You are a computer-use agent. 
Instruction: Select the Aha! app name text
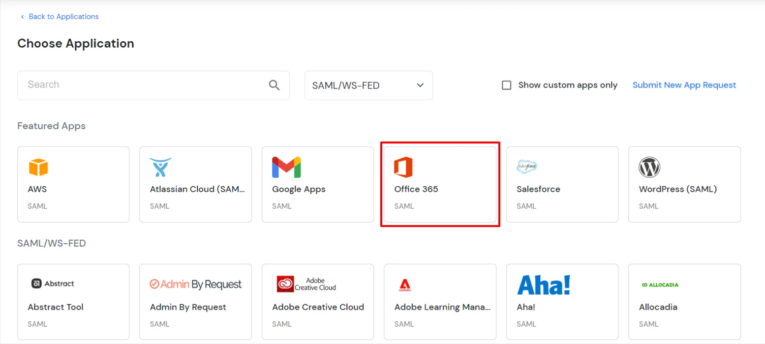coord(526,307)
